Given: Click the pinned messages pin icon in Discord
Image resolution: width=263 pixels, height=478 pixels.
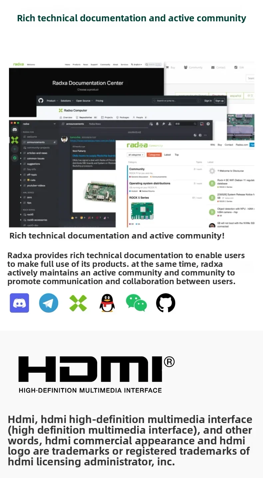Looking at the screenshot, I should (x=163, y=124).
